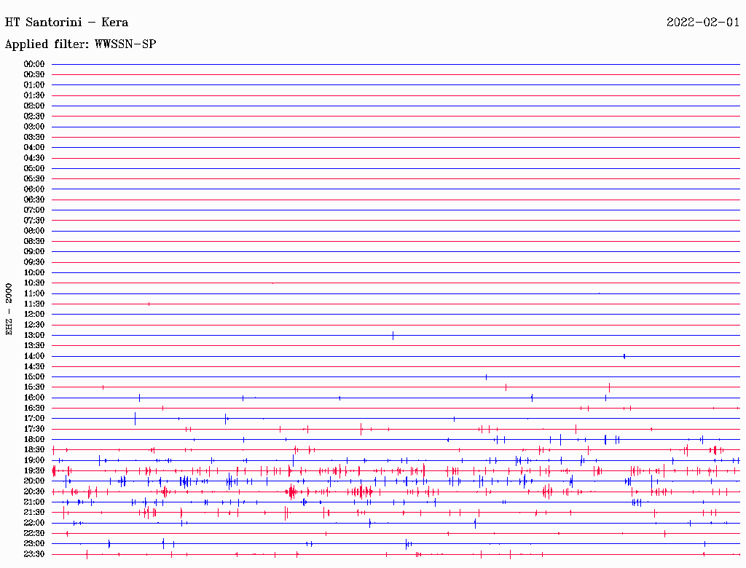Screen dimensions: 746x568
Task: Select the 11:30 time label
Action: point(34,304)
